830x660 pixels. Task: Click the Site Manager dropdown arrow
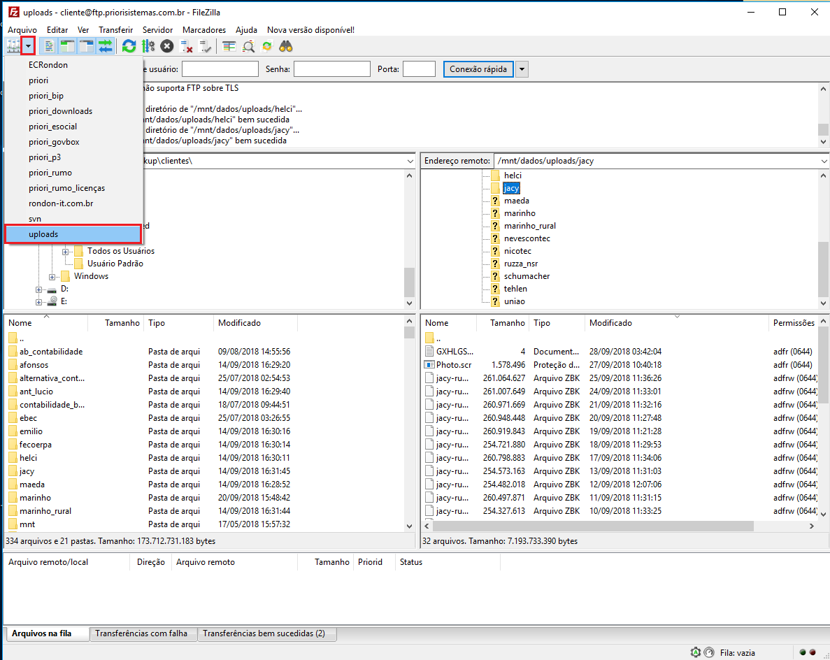click(29, 47)
